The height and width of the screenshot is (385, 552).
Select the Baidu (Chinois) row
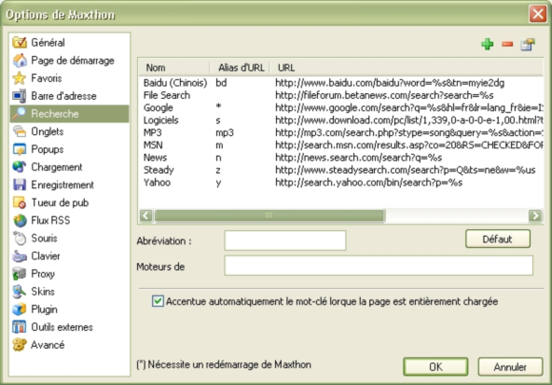[341, 83]
